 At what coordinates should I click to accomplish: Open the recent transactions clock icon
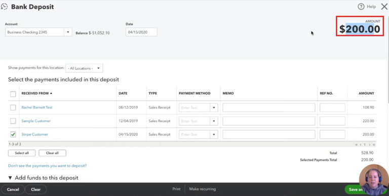pos(4,7)
